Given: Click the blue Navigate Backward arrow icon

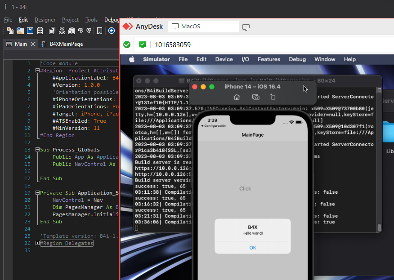Looking at the screenshot, I should pyautogui.click(x=112, y=31).
